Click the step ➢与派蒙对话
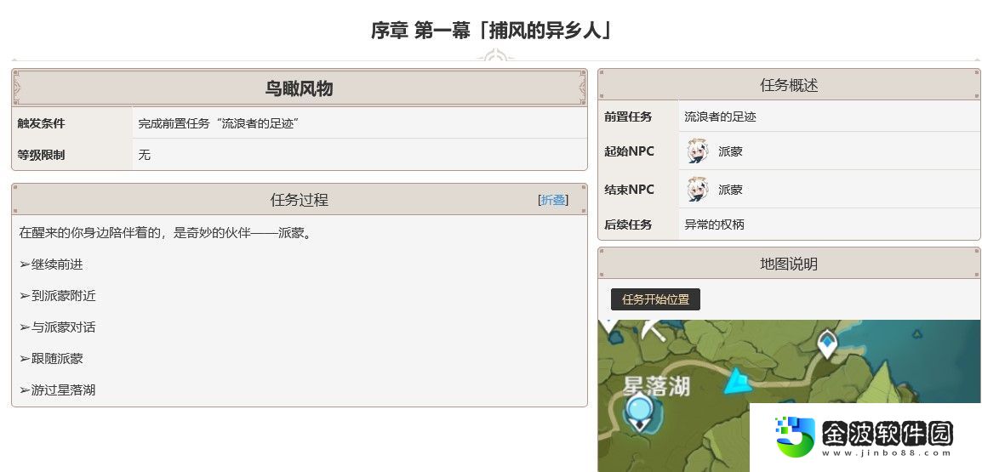Image resolution: width=982 pixels, height=472 pixels. coord(57,327)
